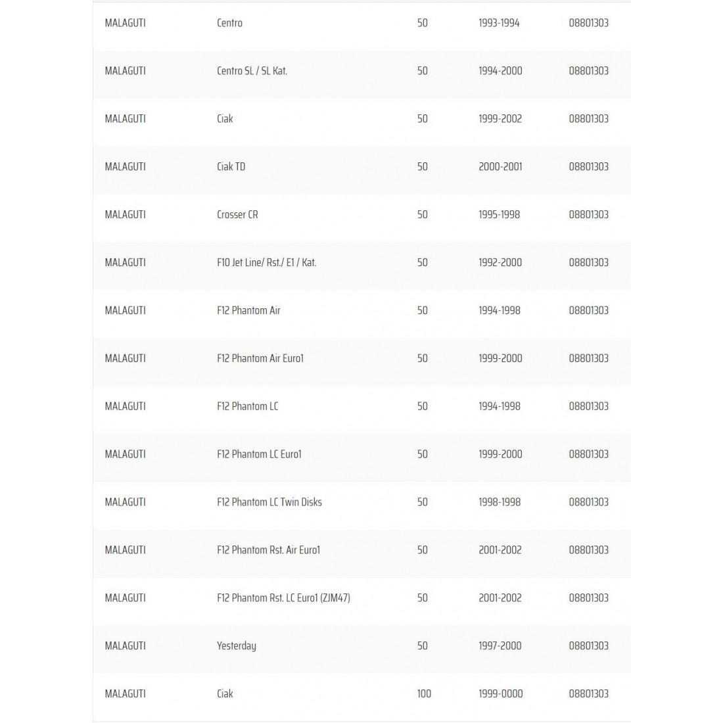
Task: Select the Yesterday model row
Action: [361, 646]
